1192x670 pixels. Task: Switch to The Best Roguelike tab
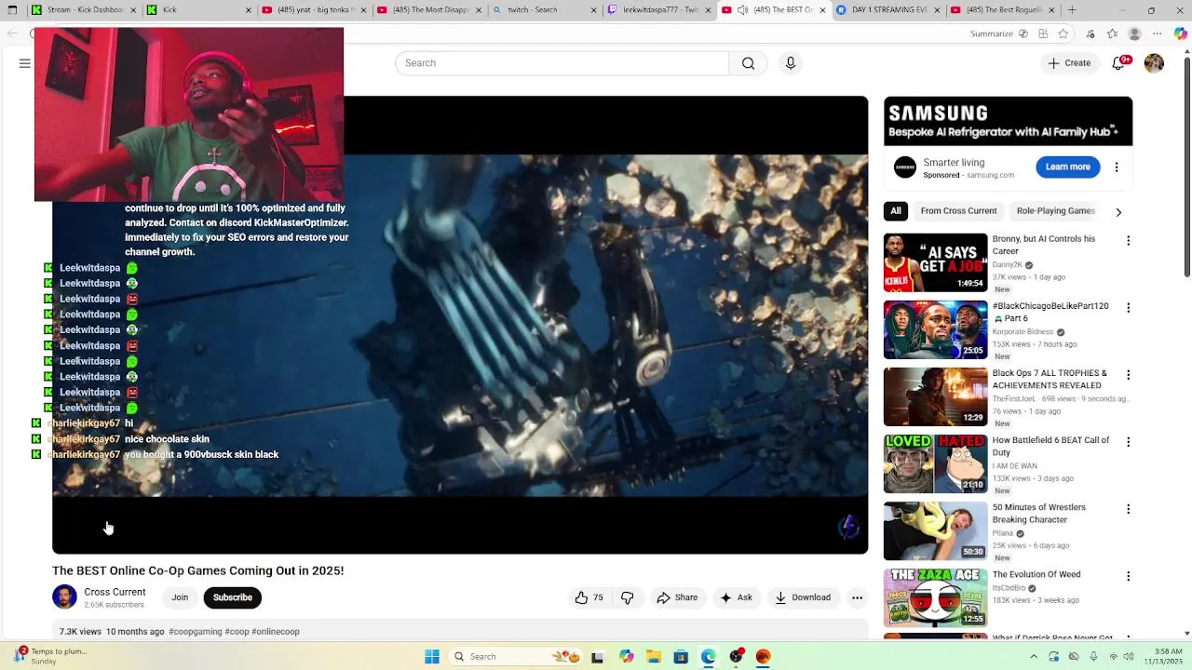(1004, 10)
